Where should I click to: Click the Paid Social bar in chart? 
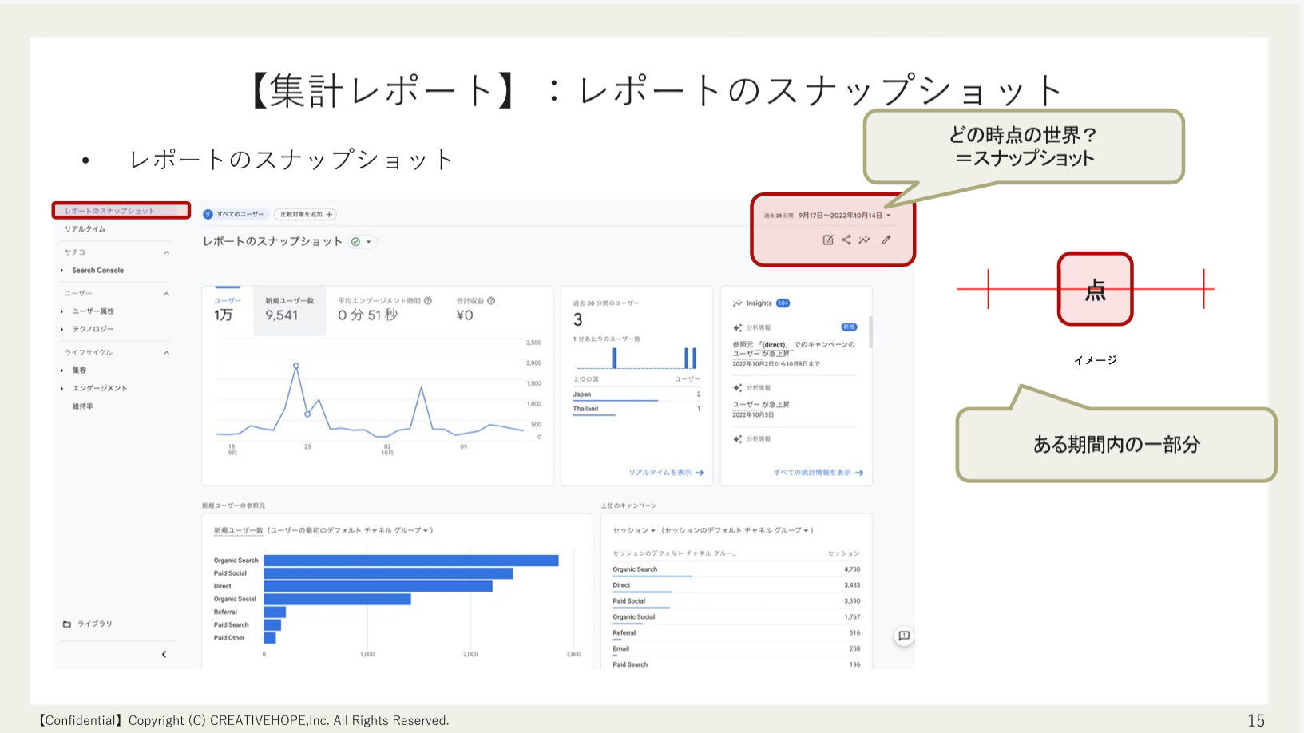tap(389, 573)
